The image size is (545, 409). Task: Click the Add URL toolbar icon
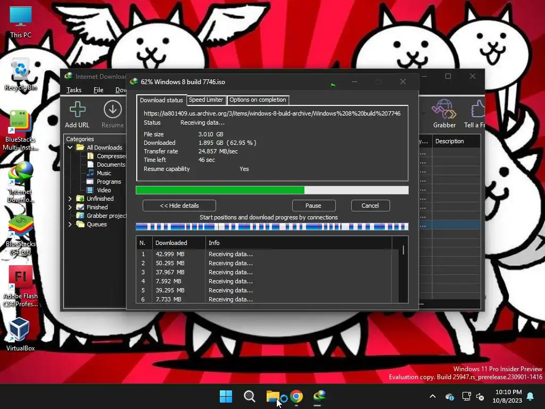click(77, 114)
